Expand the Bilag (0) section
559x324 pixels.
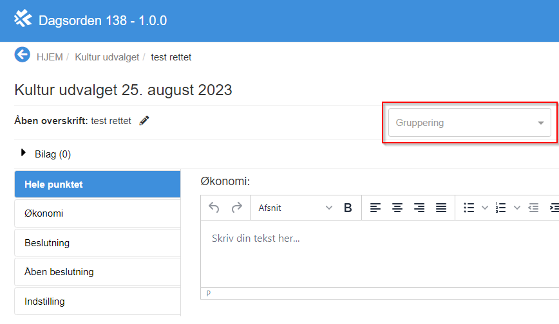24,154
